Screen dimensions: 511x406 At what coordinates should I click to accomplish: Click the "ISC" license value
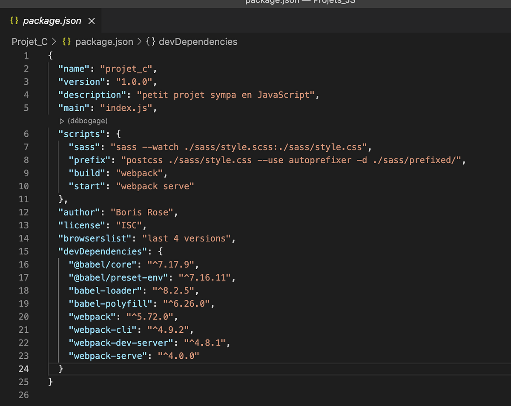[x=130, y=225]
